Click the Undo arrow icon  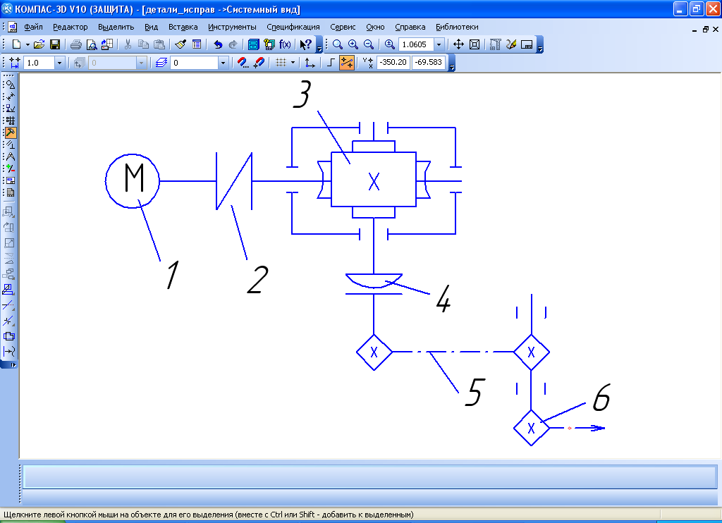(218, 44)
